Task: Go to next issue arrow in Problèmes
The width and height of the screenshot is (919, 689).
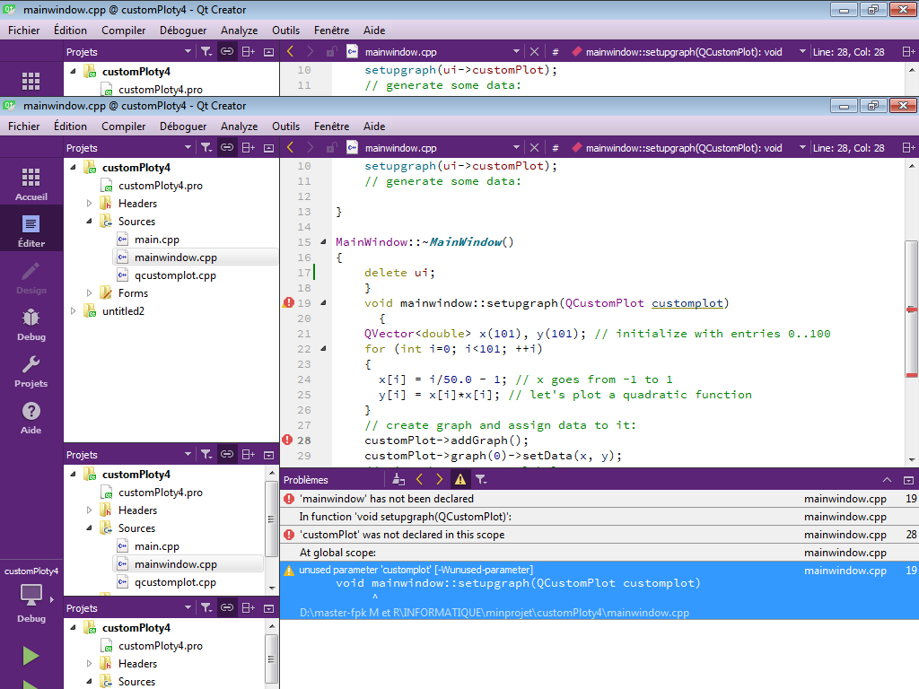Action: click(439, 480)
